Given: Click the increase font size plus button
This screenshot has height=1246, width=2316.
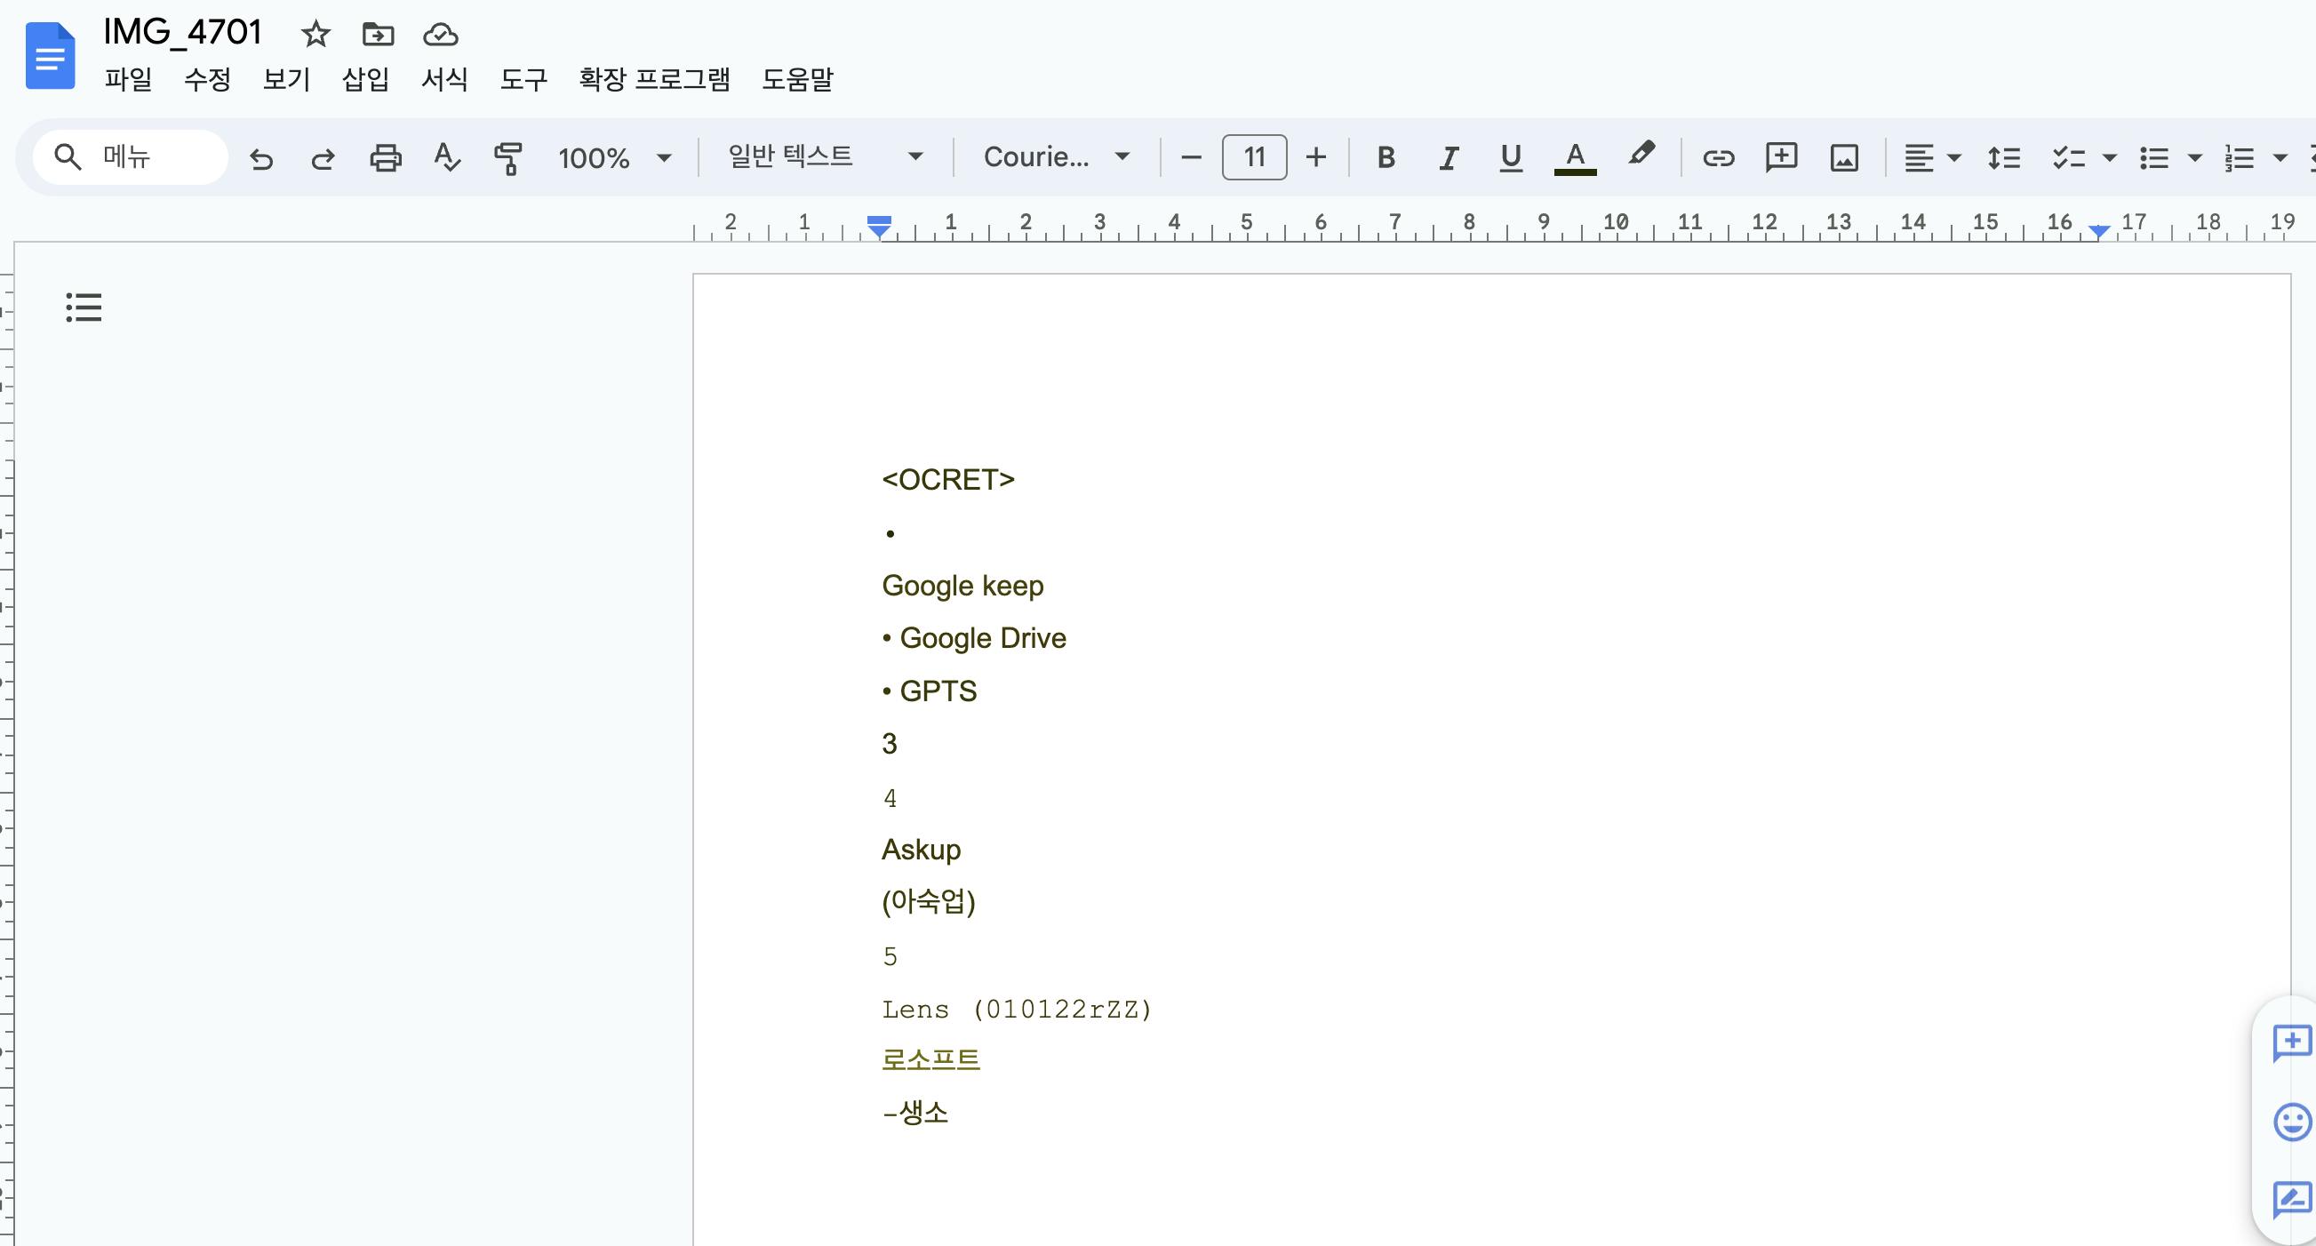Looking at the screenshot, I should [x=1315, y=157].
